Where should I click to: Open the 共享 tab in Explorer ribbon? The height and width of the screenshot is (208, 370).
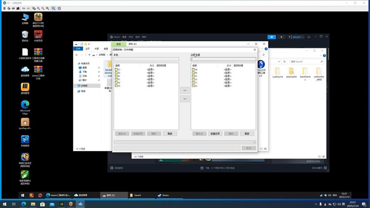coord(97,49)
